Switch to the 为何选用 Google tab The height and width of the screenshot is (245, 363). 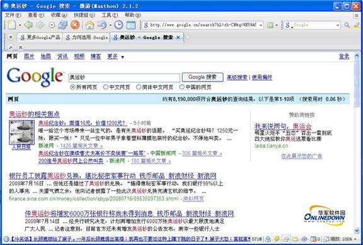87,37
